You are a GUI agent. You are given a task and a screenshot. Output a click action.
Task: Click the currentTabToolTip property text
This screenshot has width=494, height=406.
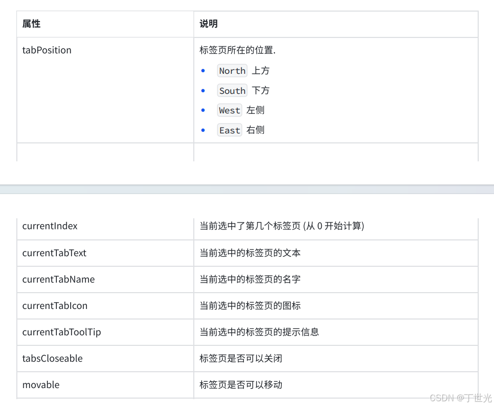point(62,332)
